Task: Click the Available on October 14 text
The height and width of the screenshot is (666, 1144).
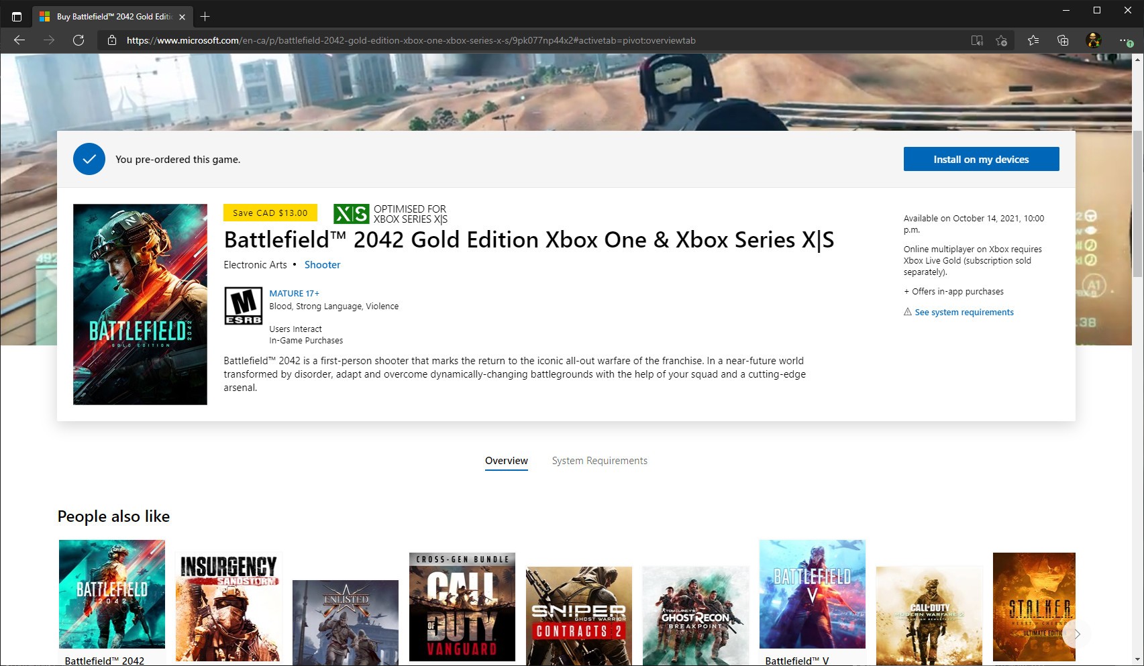Action: pyautogui.click(x=974, y=224)
